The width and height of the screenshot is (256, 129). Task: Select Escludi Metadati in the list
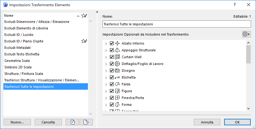pos(17,48)
